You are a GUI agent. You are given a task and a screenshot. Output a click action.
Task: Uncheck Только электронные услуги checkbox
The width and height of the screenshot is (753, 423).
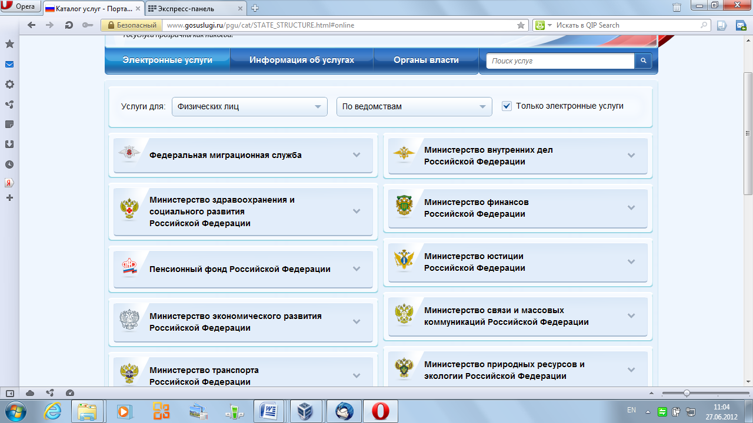click(x=507, y=106)
